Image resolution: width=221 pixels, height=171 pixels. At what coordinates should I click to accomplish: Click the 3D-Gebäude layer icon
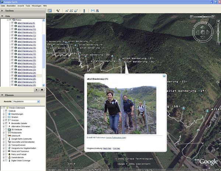point(9,130)
